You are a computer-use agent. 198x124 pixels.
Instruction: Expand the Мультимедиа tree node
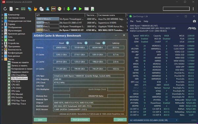[2, 31]
